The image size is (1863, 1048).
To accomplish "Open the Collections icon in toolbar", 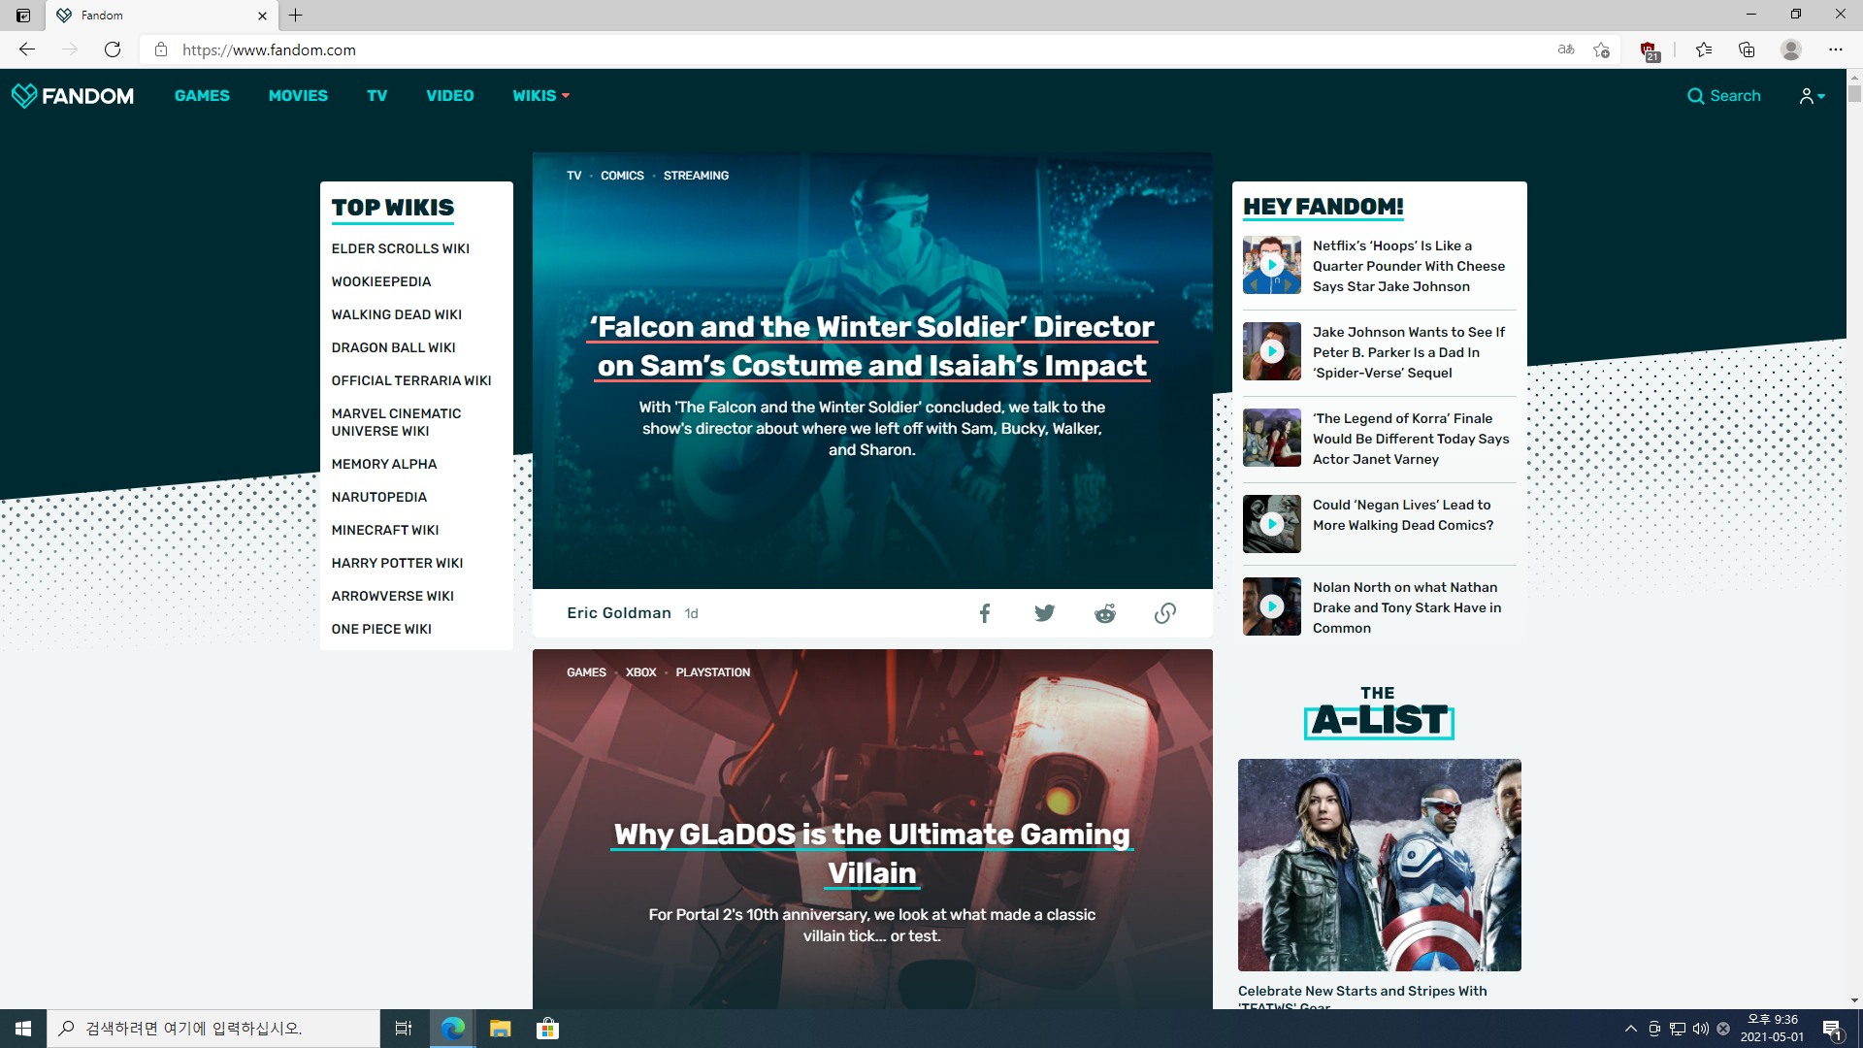I will [x=1747, y=49].
